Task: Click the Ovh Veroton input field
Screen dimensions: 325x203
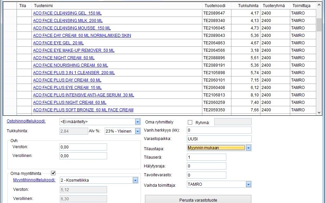Action: (x=83, y=147)
